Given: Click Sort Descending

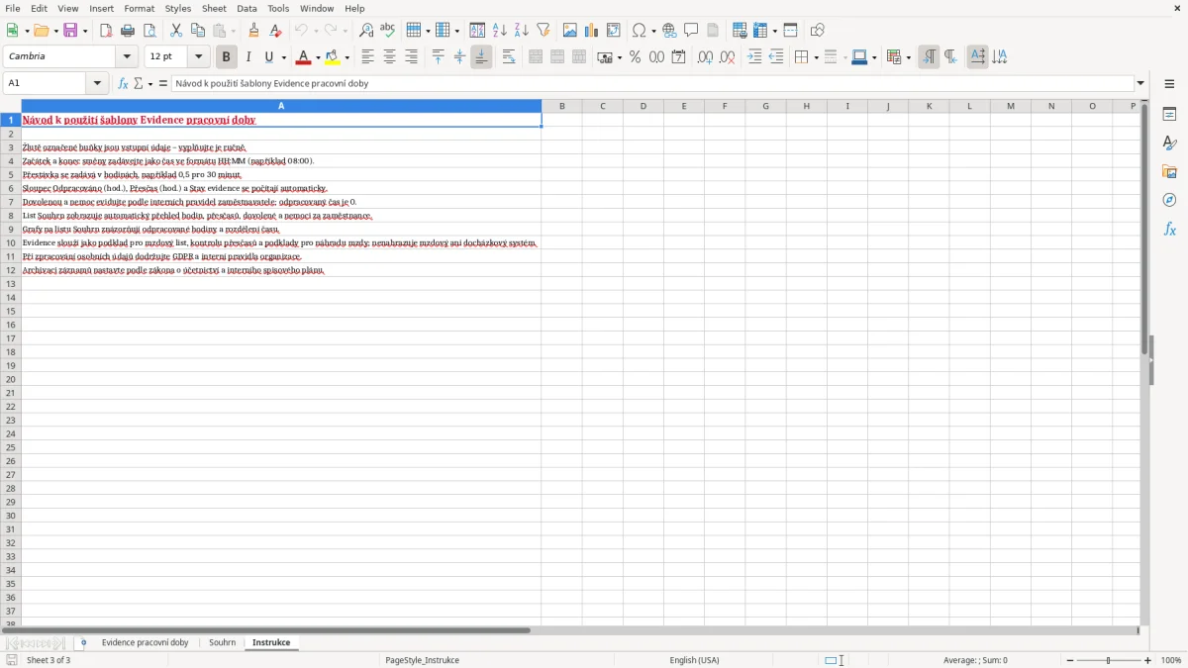Looking at the screenshot, I should (522, 31).
